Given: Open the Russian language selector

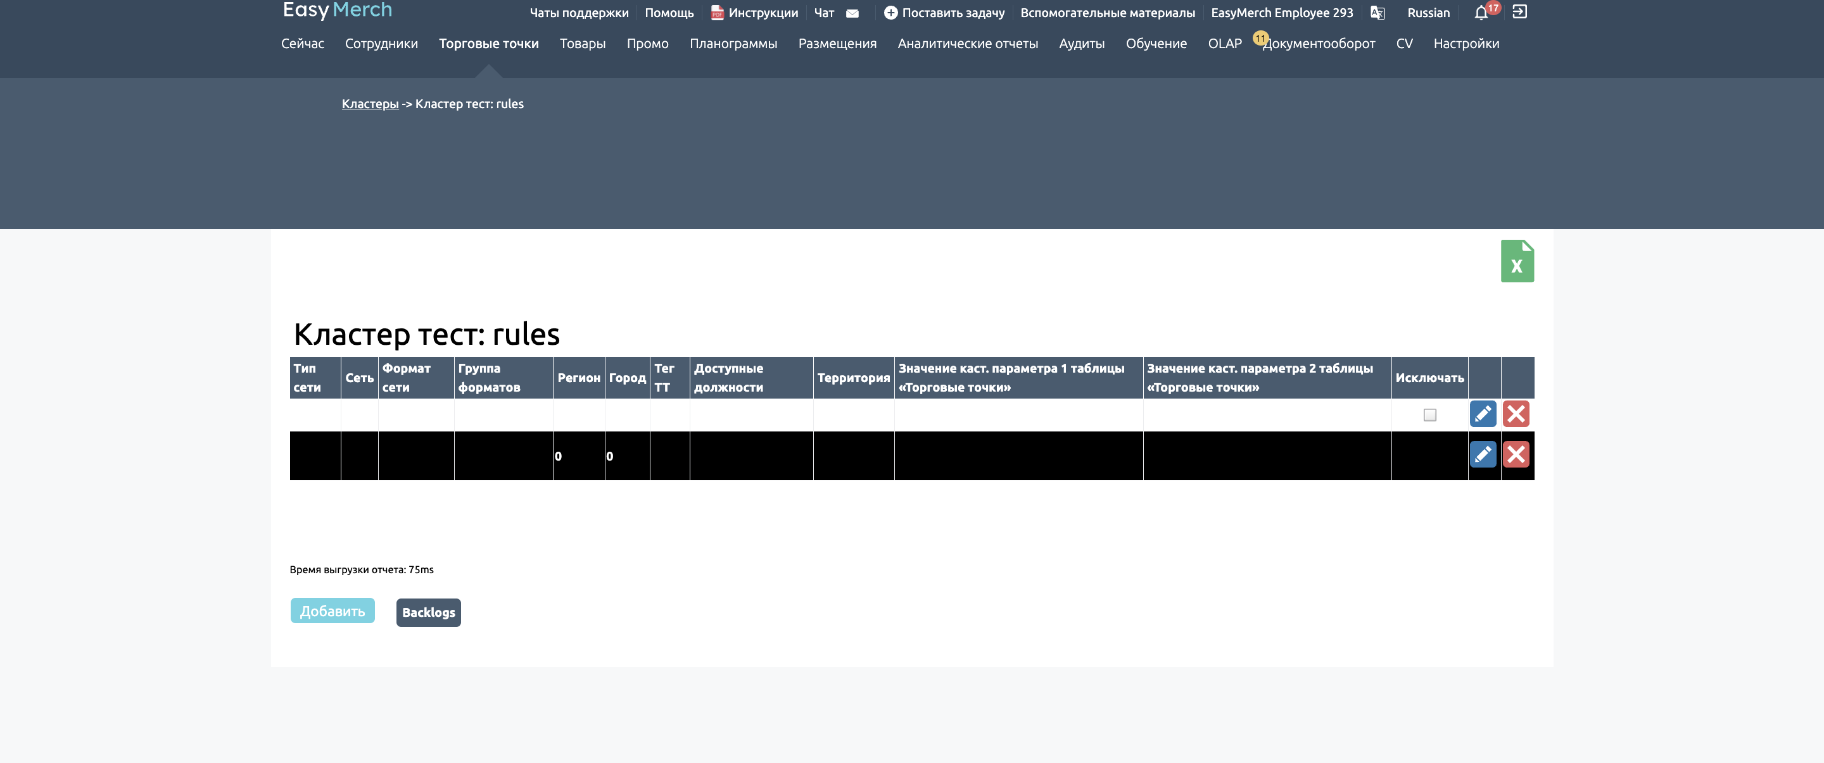Looking at the screenshot, I should pos(1428,13).
